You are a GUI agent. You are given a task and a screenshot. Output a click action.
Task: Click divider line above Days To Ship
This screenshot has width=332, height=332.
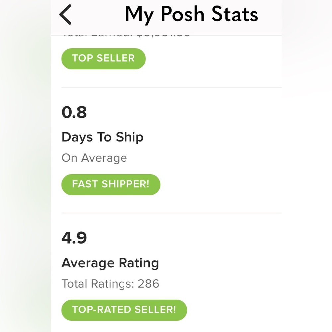click(171, 87)
